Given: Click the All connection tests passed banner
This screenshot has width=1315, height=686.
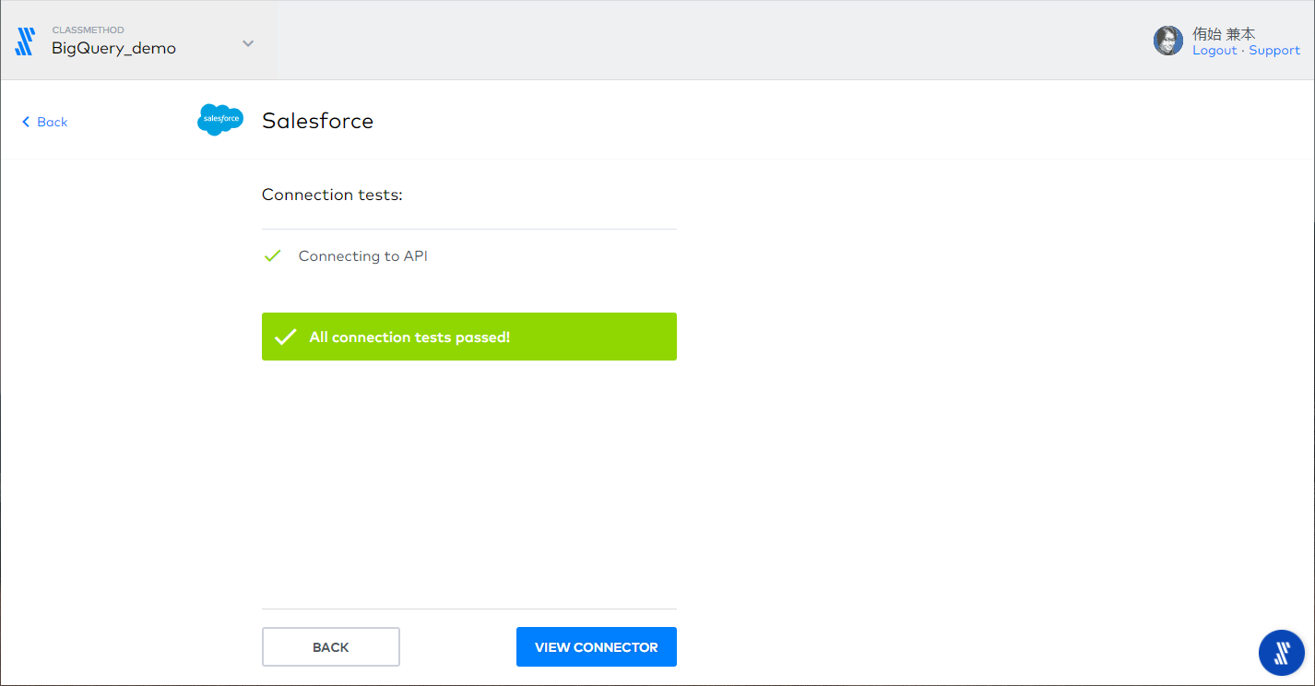Looking at the screenshot, I should 468,337.
